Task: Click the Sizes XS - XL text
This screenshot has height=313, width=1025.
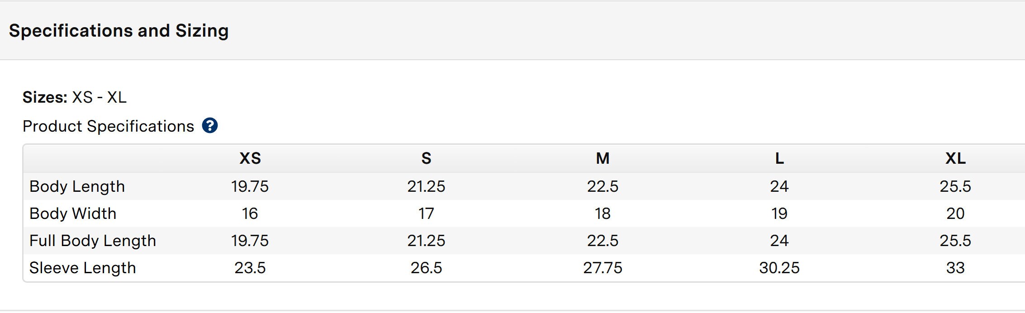Action: click(x=75, y=97)
